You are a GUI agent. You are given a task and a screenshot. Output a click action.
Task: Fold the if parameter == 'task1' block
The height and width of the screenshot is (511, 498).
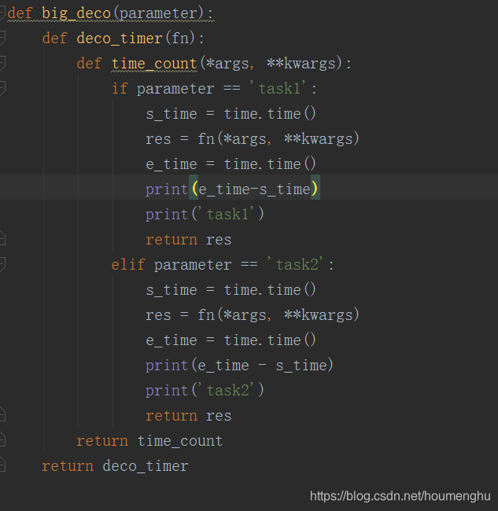tap(2, 88)
